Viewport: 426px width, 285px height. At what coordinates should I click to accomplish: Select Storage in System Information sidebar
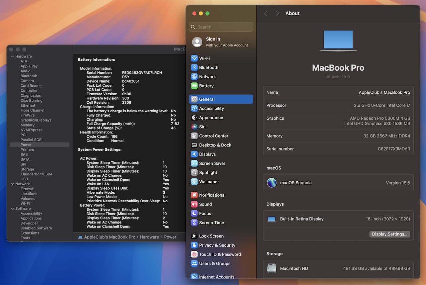pos(27,169)
